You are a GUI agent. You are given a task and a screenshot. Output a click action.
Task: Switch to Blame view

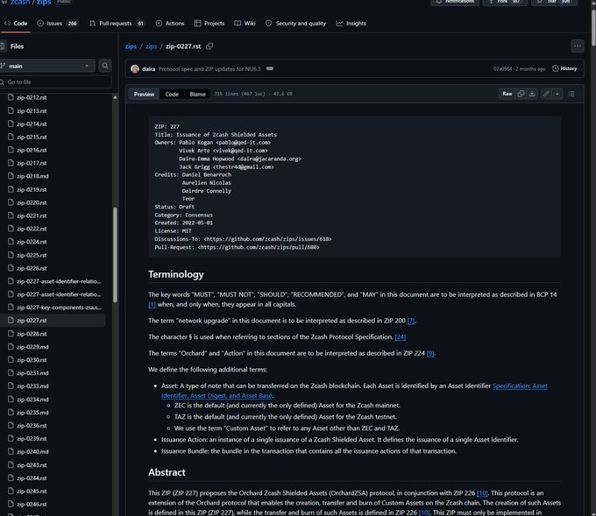(197, 94)
